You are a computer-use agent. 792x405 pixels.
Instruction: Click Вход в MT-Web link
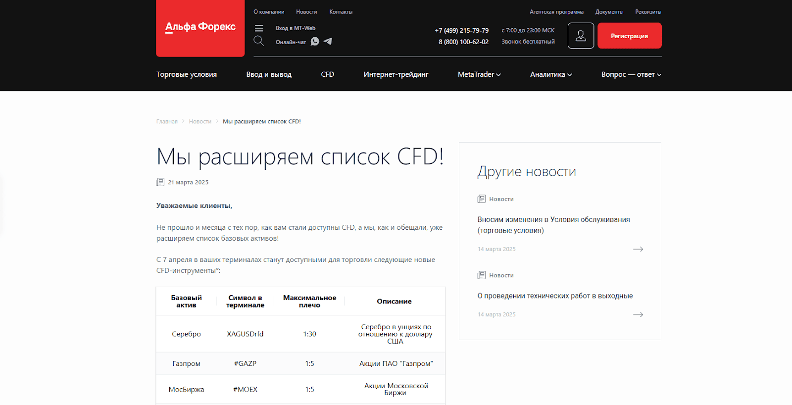(x=296, y=28)
